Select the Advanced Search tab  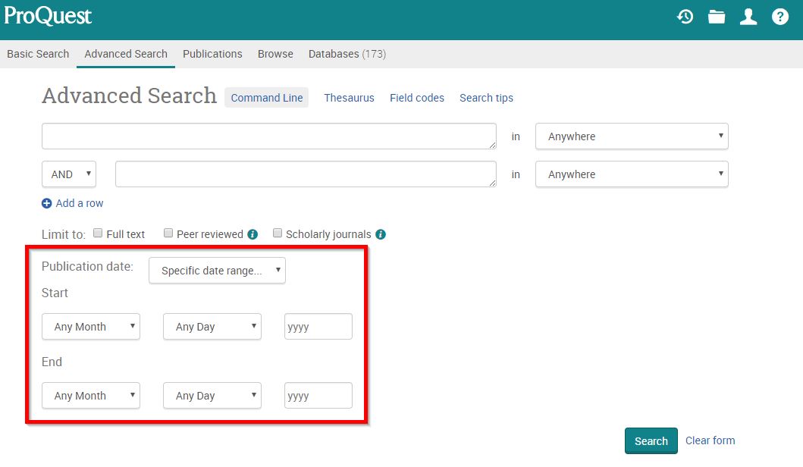pyautogui.click(x=126, y=54)
